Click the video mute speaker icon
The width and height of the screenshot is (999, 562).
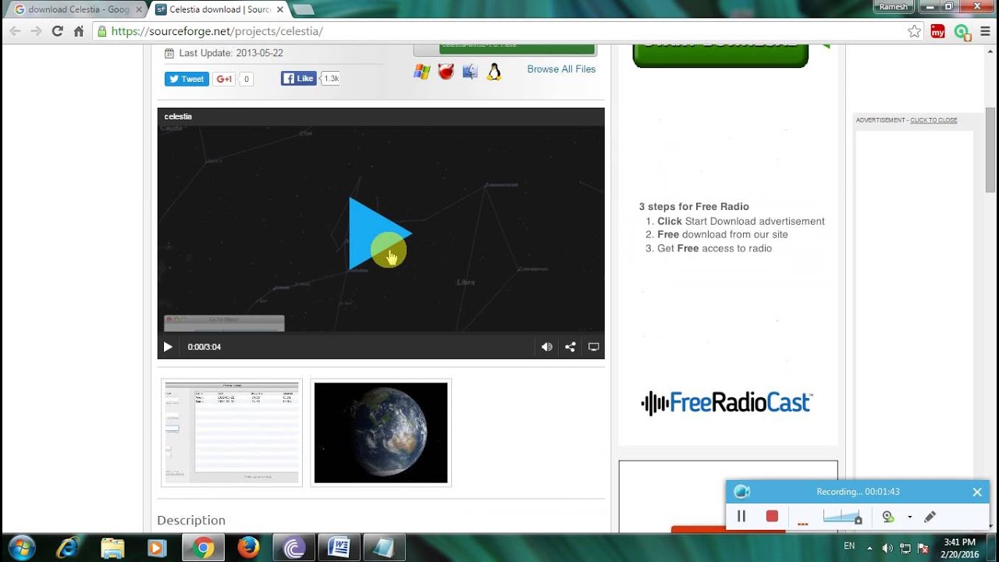tap(547, 347)
